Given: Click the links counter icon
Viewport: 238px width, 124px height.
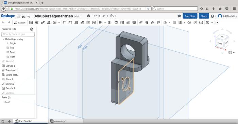Looking at the screenshot, I should click(105, 16).
